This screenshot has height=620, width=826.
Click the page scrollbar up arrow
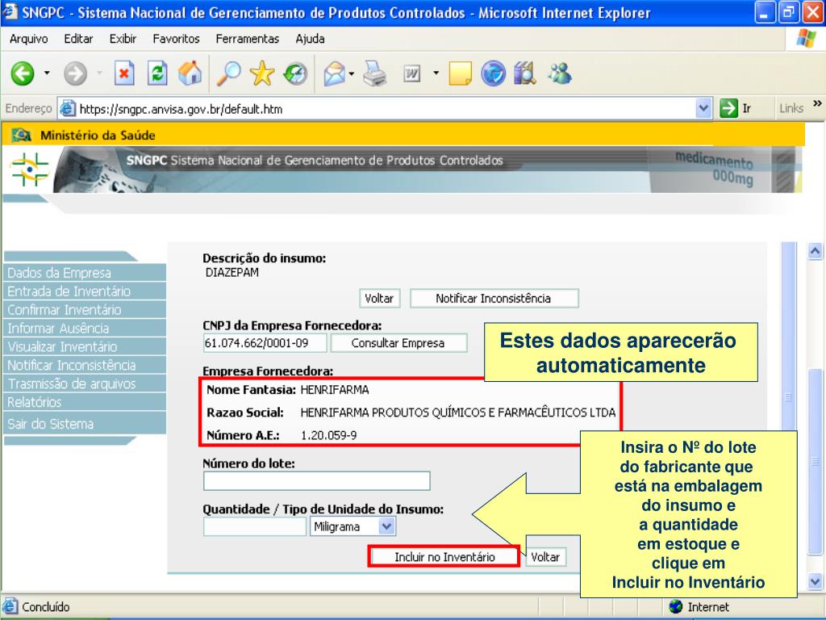click(815, 251)
